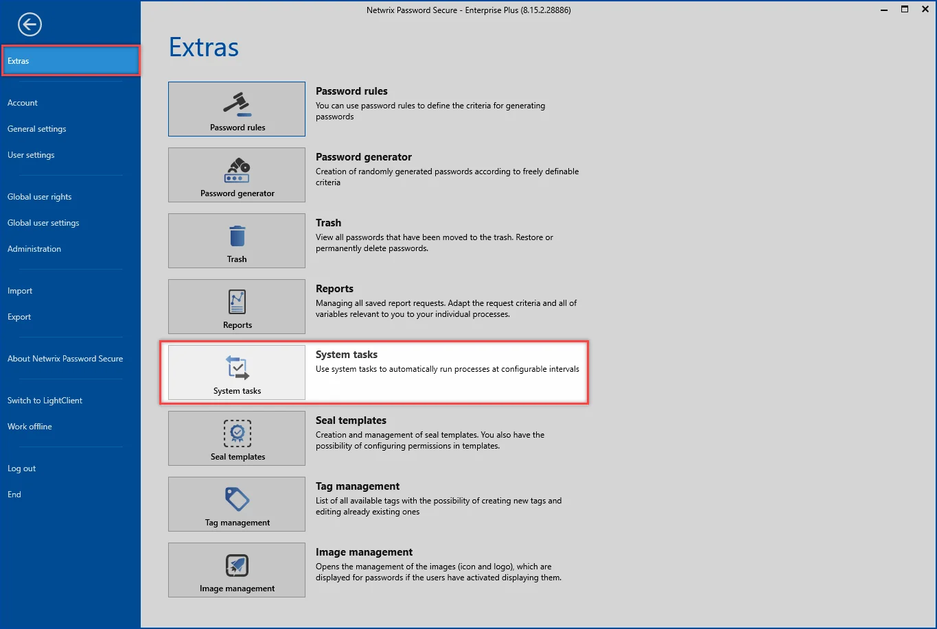The width and height of the screenshot is (937, 629).
Task: Click the System tasks heading text
Action: coord(347,355)
